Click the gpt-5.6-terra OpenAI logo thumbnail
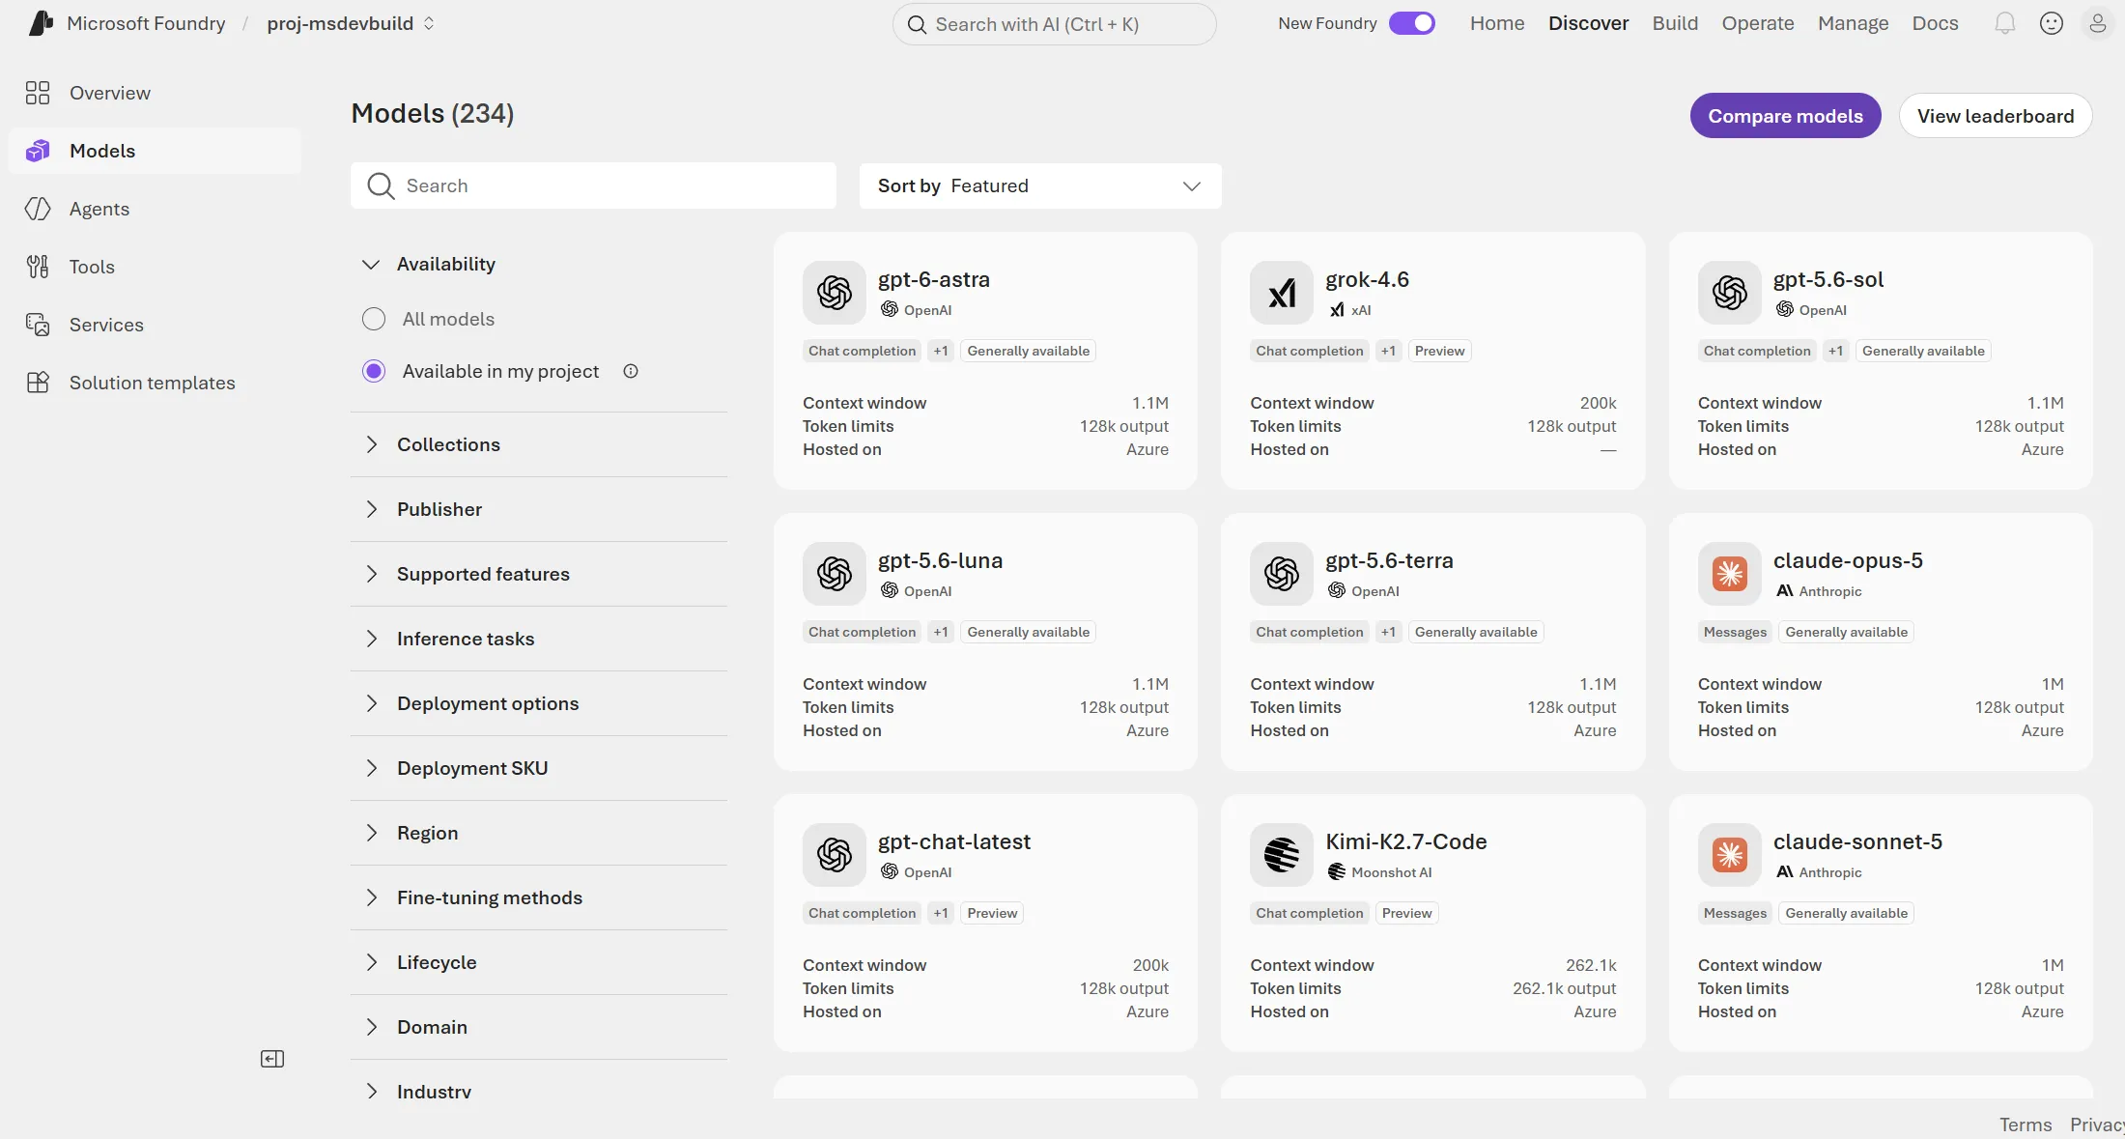Image resolution: width=2125 pixels, height=1139 pixels. click(1282, 573)
